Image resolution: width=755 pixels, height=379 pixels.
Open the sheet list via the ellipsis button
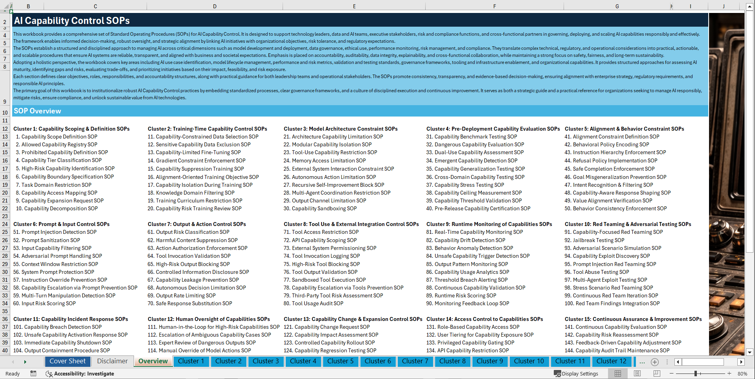642,362
